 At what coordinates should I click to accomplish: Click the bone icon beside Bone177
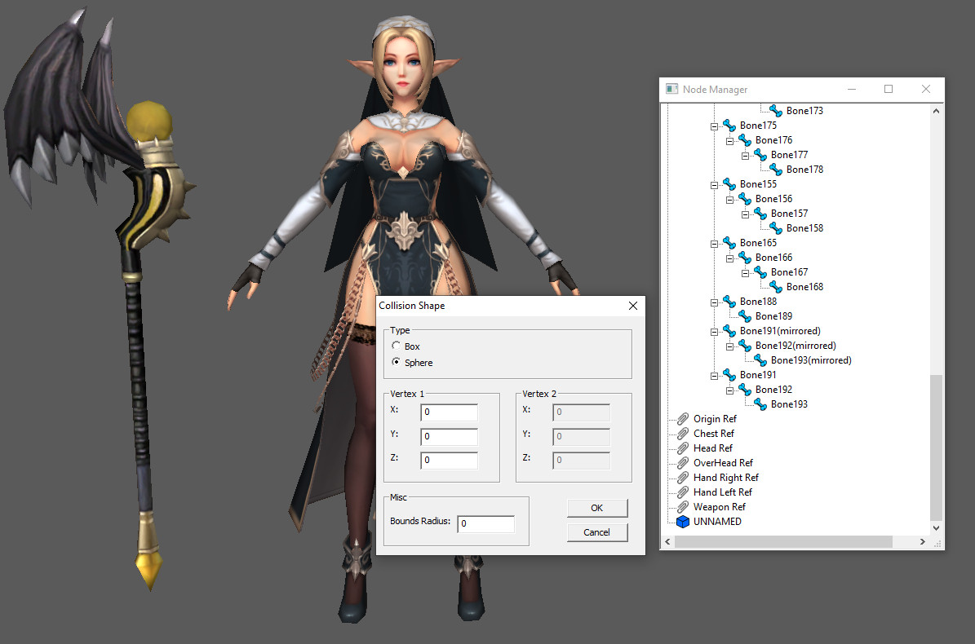tap(760, 155)
